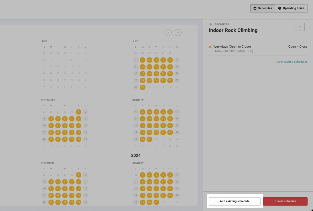Open the ellipsis options menu for Indoor Rock Climbing
313x211 pixels.
coord(300,27)
